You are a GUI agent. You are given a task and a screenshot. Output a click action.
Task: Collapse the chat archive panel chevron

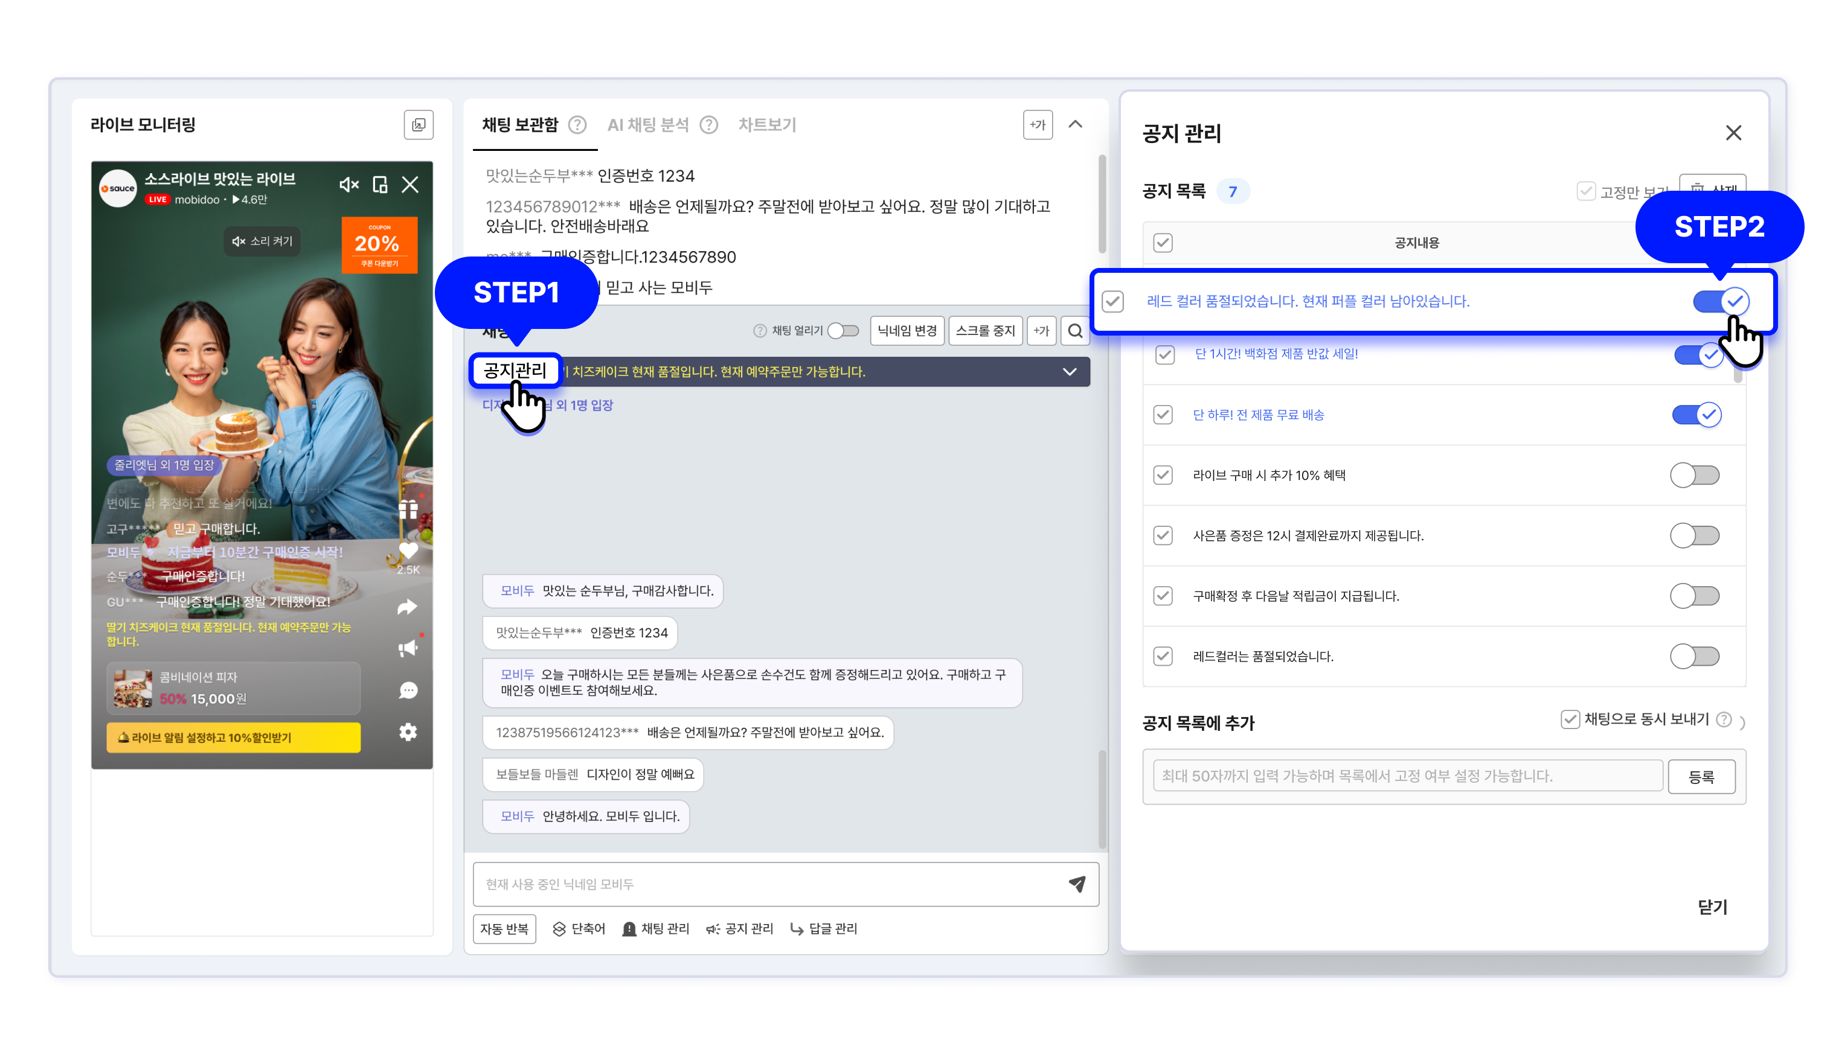1075,124
